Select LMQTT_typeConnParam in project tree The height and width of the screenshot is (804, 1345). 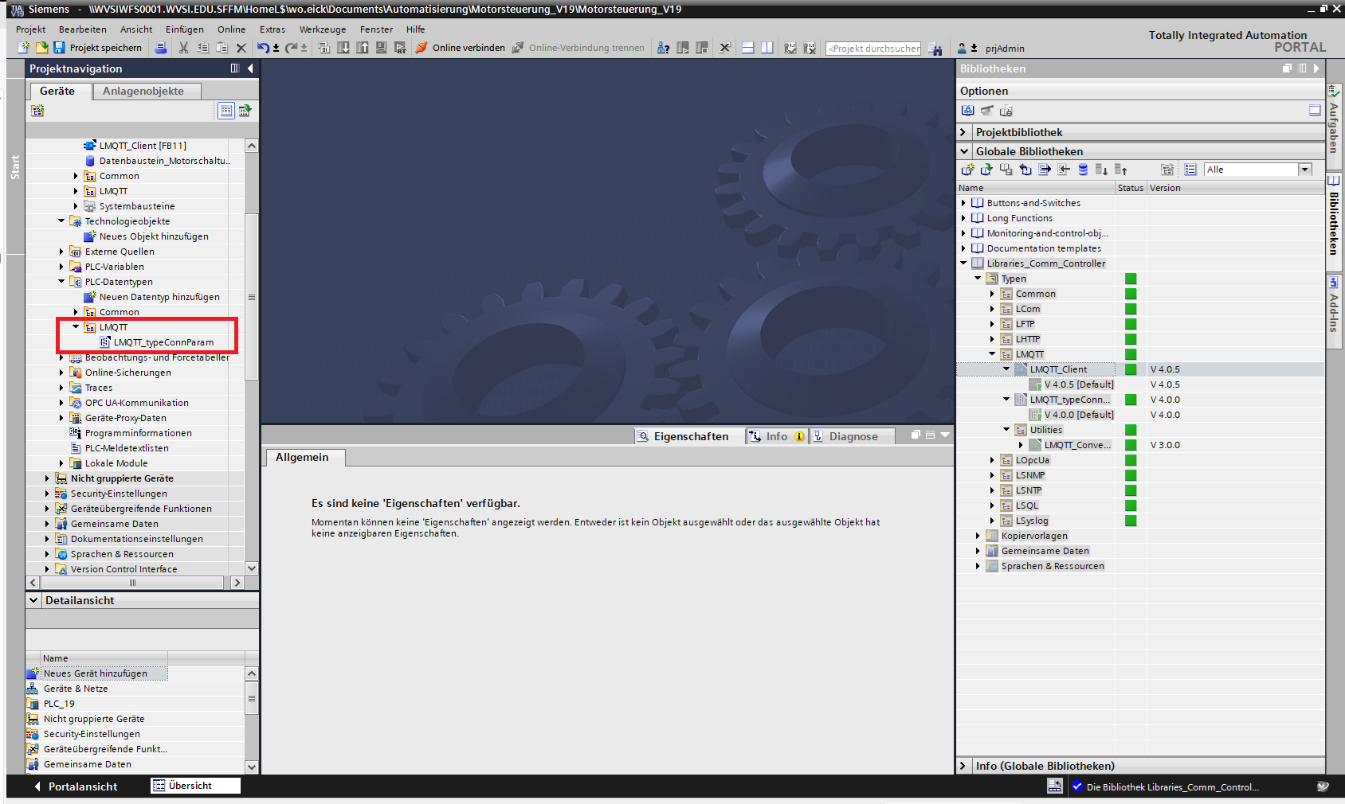coord(163,342)
